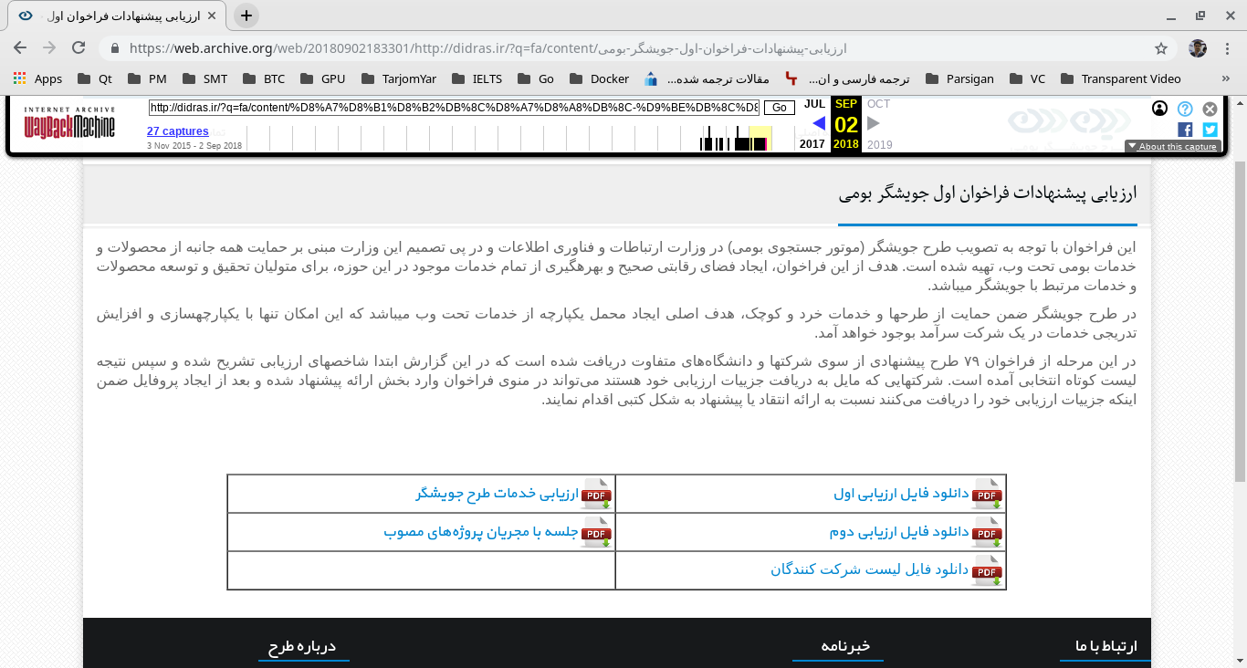The image size is (1247, 668).
Task: Click the browser address bar URL
Action: click(x=487, y=48)
